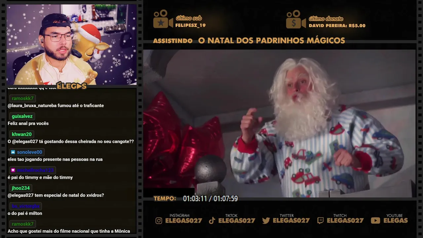Click the message 'Feliz anal pra vocês'
Viewport: 423px width, 238px height.
28,123
